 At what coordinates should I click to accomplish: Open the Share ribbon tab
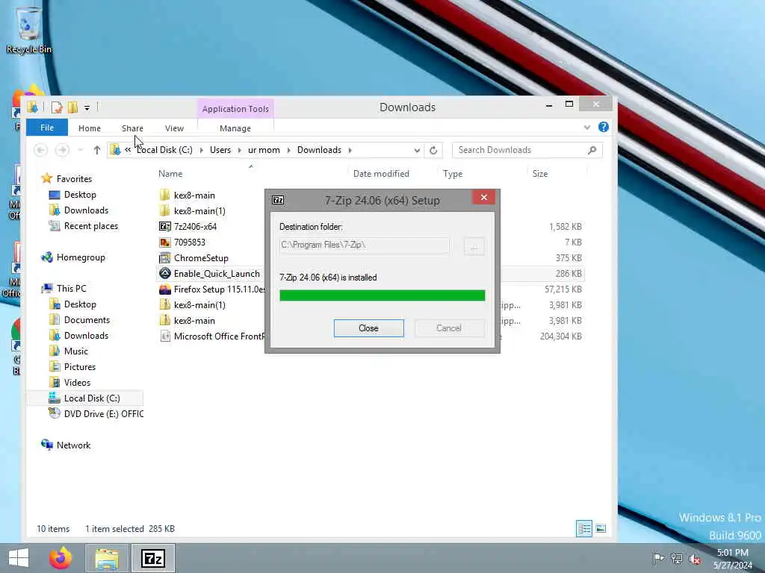[x=132, y=128]
